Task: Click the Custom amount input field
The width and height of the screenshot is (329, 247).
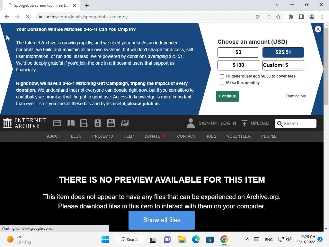Action: (x=297, y=65)
